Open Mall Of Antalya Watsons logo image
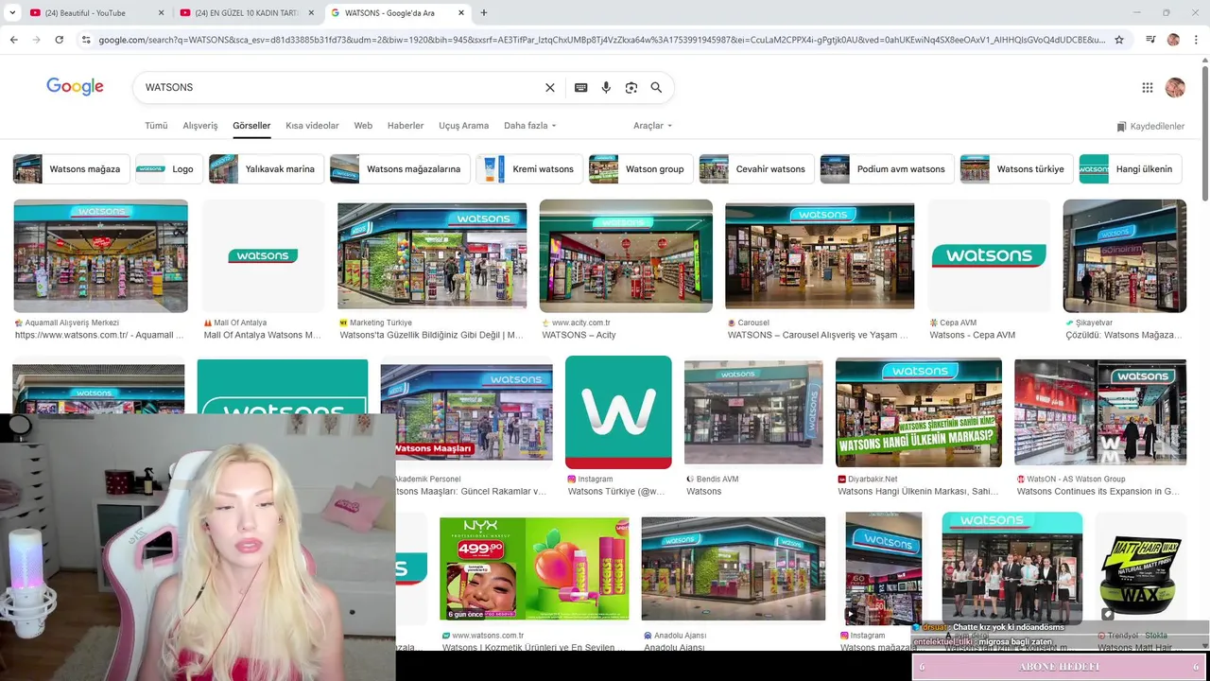The image size is (1210, 681). (263, 256)
